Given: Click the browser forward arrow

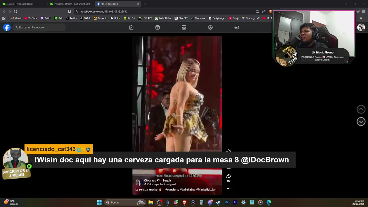Looking at the screenshot, I should (x=10, y=11).
